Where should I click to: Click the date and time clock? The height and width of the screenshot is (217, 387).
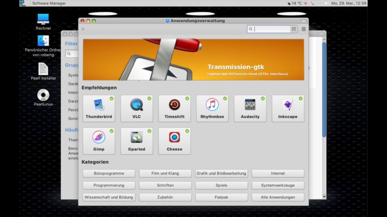348,3
